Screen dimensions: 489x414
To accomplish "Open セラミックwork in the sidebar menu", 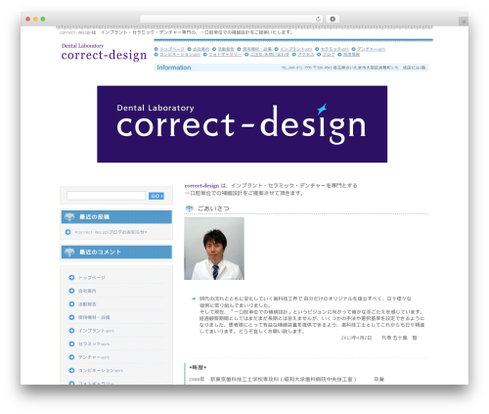I will (94, 345).
